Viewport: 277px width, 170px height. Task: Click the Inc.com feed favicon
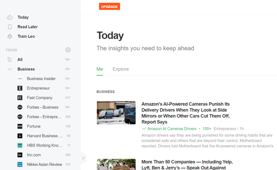click(x=20, y=155)
